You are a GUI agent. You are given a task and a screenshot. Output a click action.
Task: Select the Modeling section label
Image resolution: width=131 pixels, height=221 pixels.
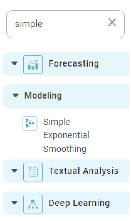[x=43, y=96]
